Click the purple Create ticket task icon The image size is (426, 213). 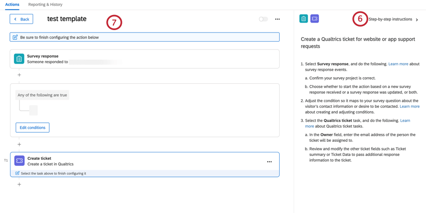(x=19, y=161)
